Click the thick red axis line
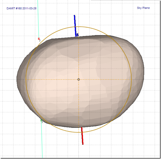The height and width of the screenshot is (159, 161). pos(82,136)
